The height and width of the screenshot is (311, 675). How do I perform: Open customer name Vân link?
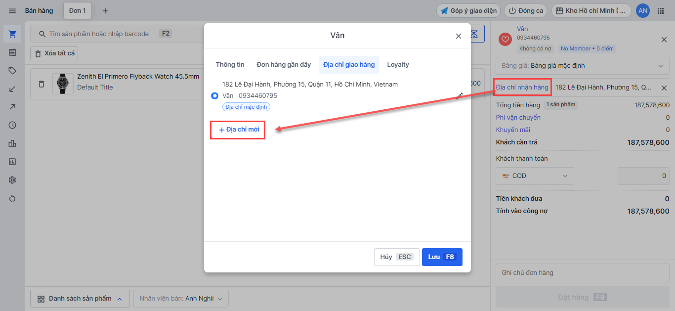[x=522, y=29]
